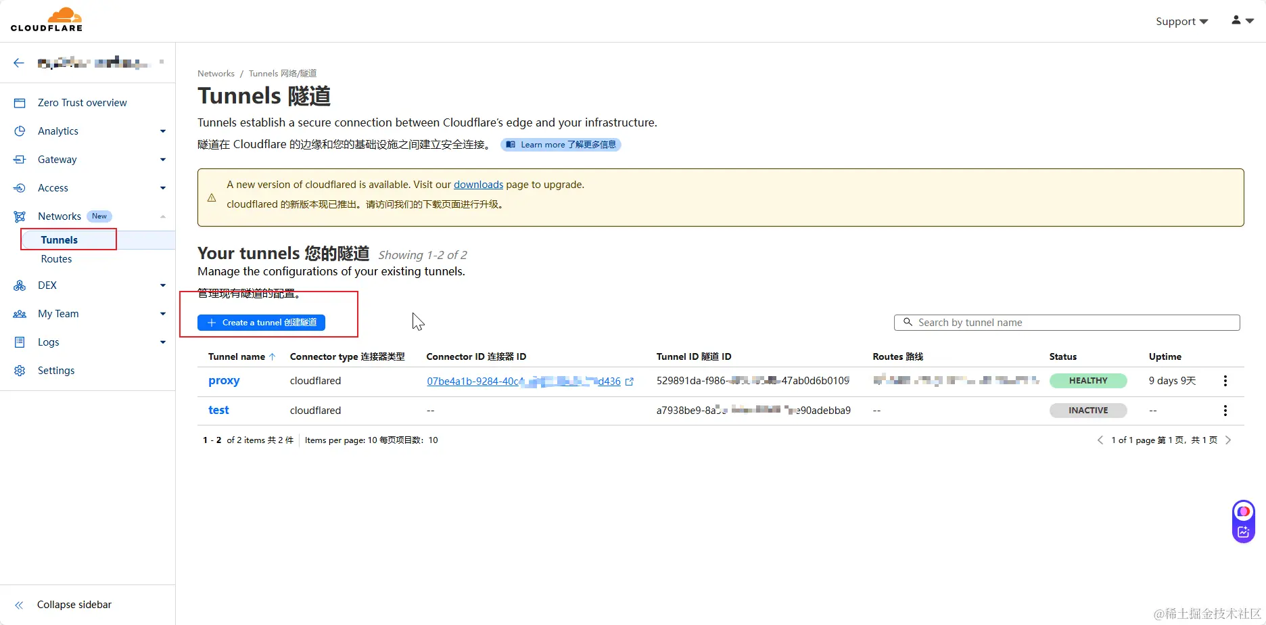Screen dimensions: 1266x625
Task: Expand the Analytics menu arrow
Action: [163, 131]
